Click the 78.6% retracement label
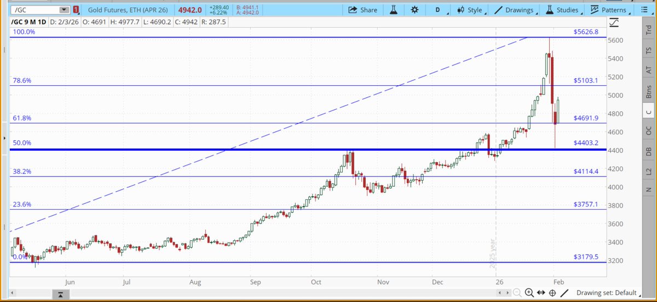Image resolution: width=657 pixels, height=302 pixels. (22, 80)
